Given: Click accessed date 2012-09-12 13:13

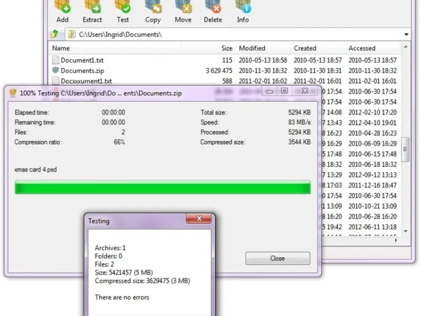Looking at the screenshot, I should [373, 175].
